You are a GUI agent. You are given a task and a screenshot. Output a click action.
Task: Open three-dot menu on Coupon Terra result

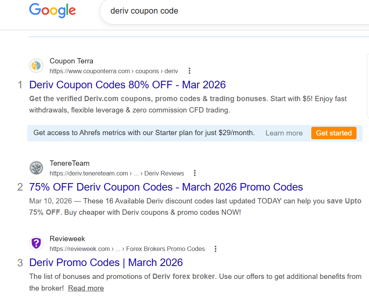(x=189, y=71)
